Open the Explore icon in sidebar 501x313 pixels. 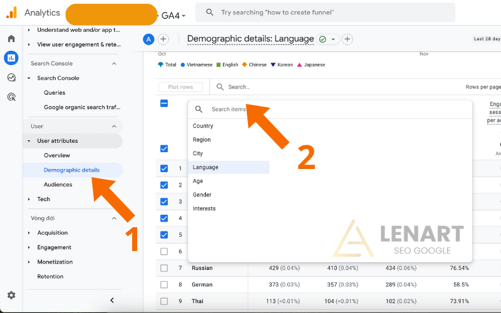(11, 78)
